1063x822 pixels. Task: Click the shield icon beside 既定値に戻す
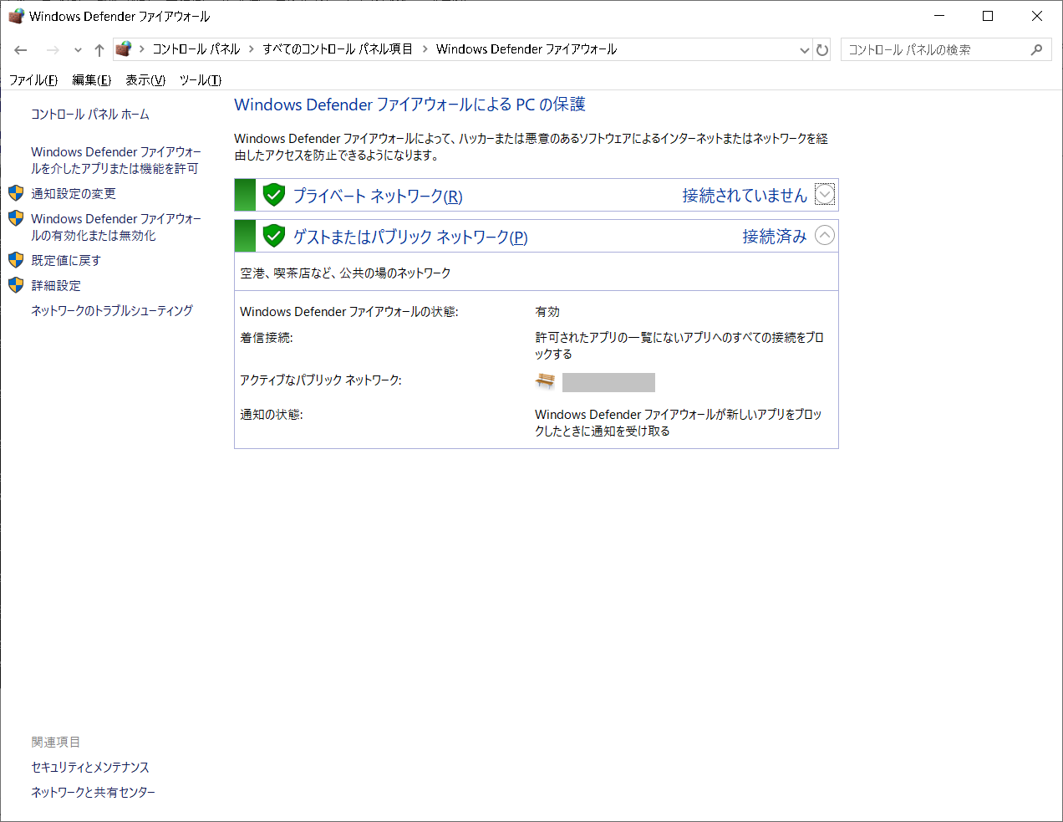tap(16, 260)
